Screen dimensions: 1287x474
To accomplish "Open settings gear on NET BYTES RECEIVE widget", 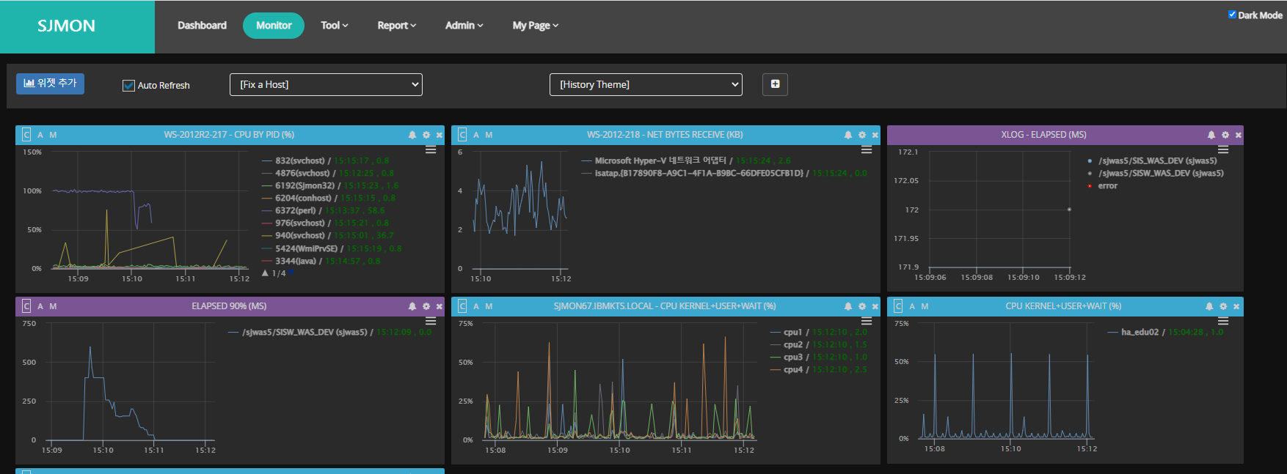I will tap(862, 135).
